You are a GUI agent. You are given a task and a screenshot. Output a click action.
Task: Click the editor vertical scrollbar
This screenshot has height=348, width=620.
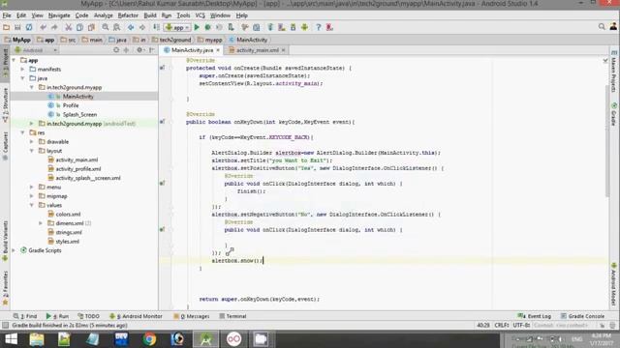pos(607,140)
